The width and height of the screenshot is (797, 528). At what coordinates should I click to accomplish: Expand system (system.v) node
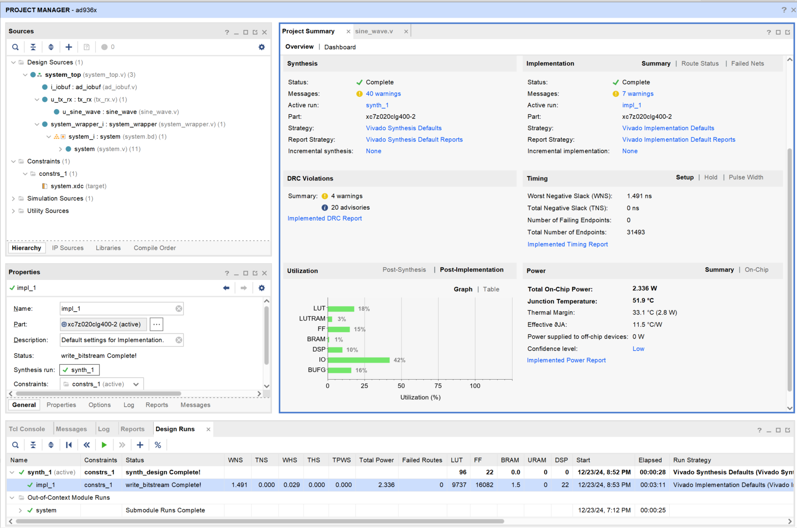coord(60,149)
